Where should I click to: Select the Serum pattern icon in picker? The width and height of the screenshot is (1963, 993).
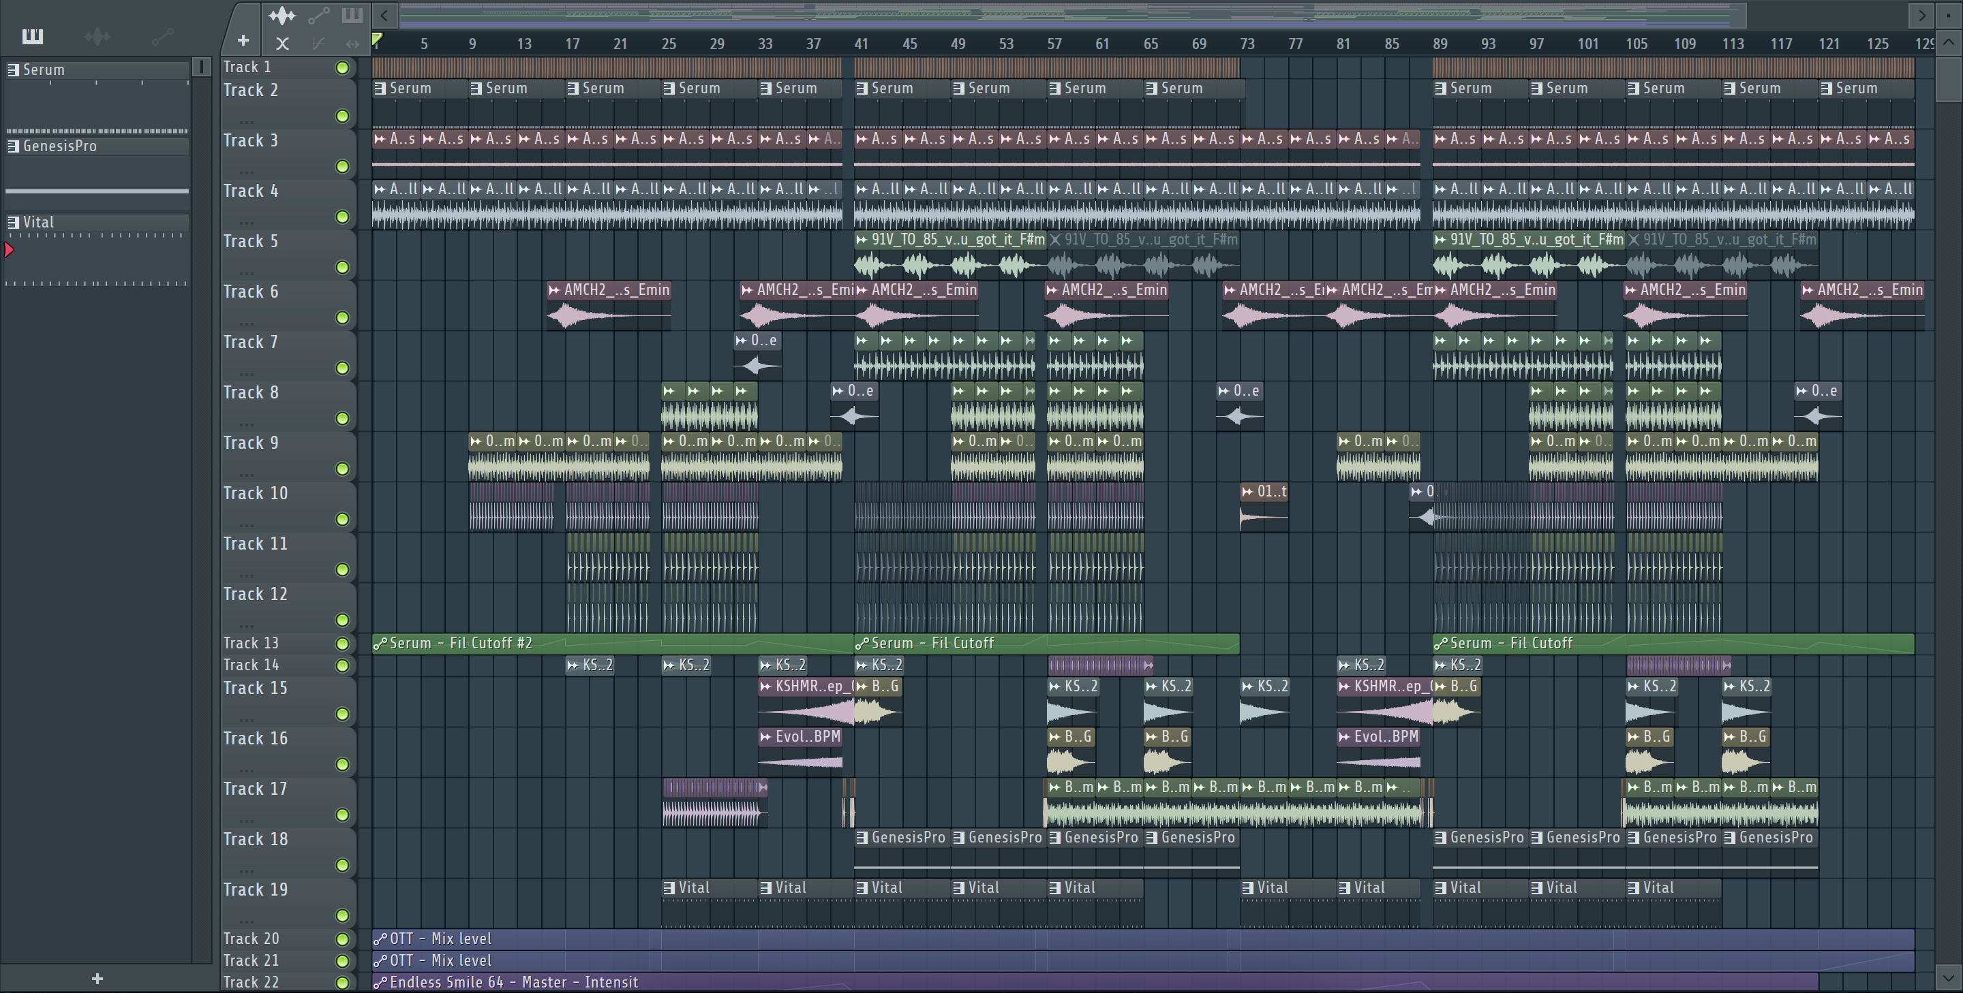pos(13,69)
